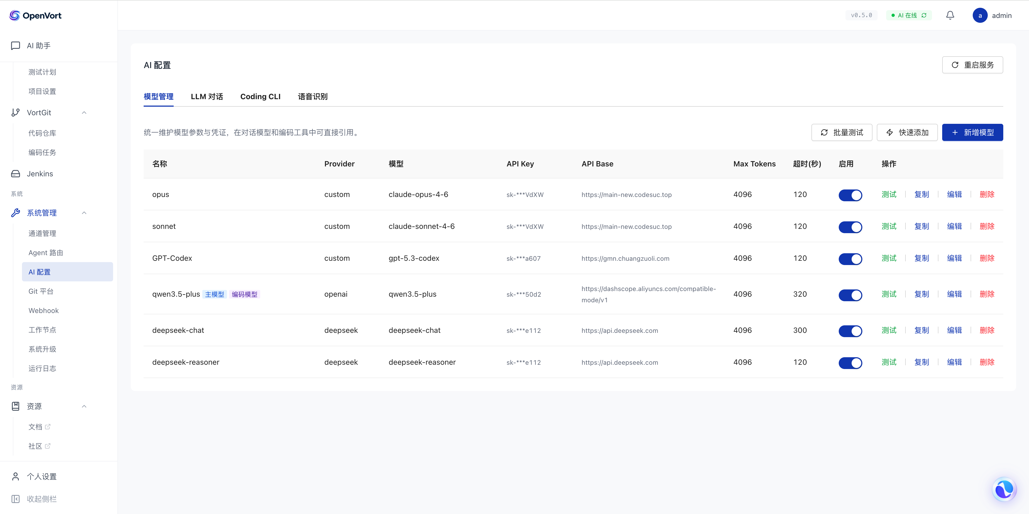Test the deepseek-chat model
Viewport: 1029px width, 514px height.
pos(889,330)
